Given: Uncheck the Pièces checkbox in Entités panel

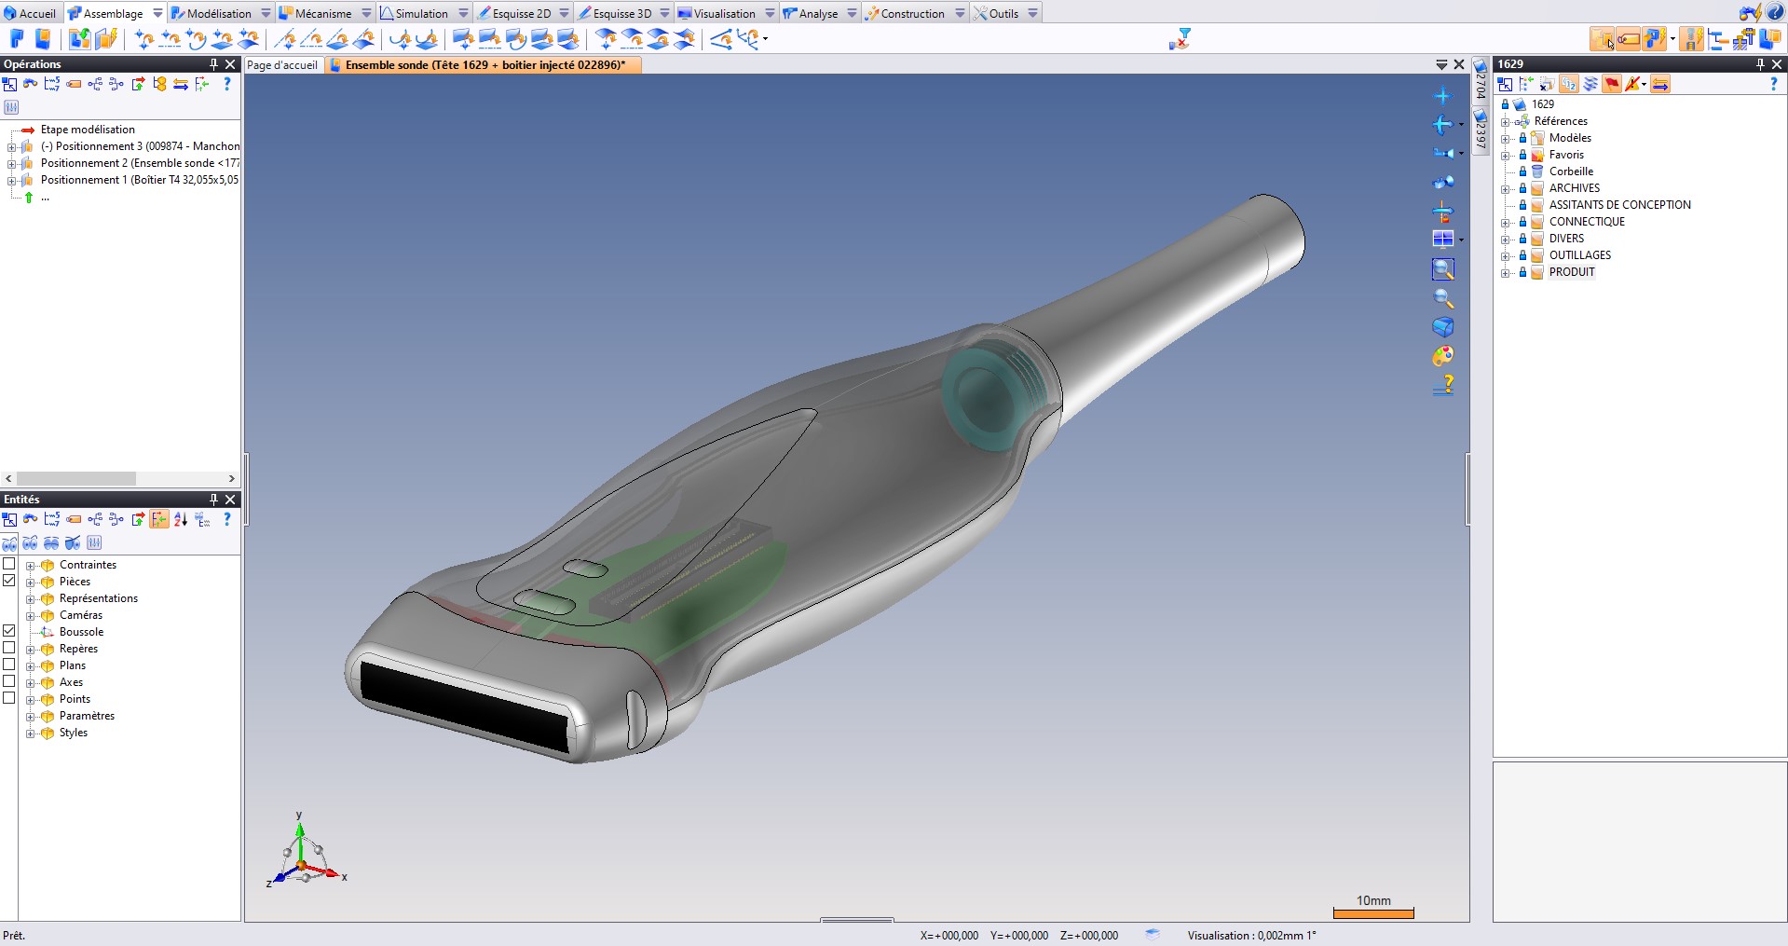Looking at the screenshot, I should click(9, 581).
